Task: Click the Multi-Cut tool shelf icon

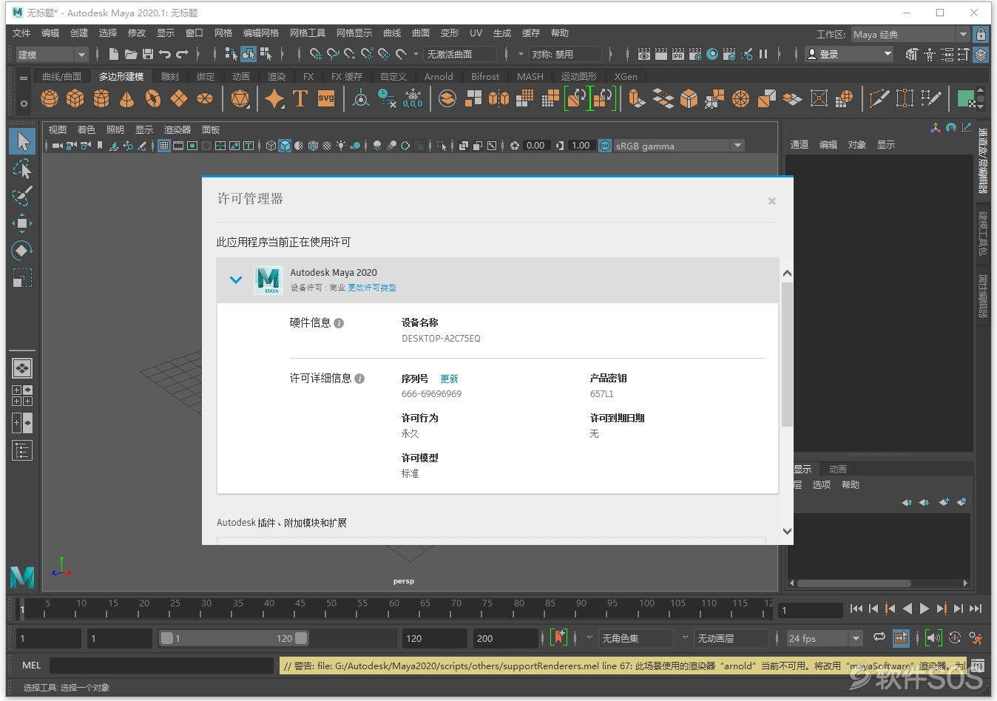Action: pos(879,98)
